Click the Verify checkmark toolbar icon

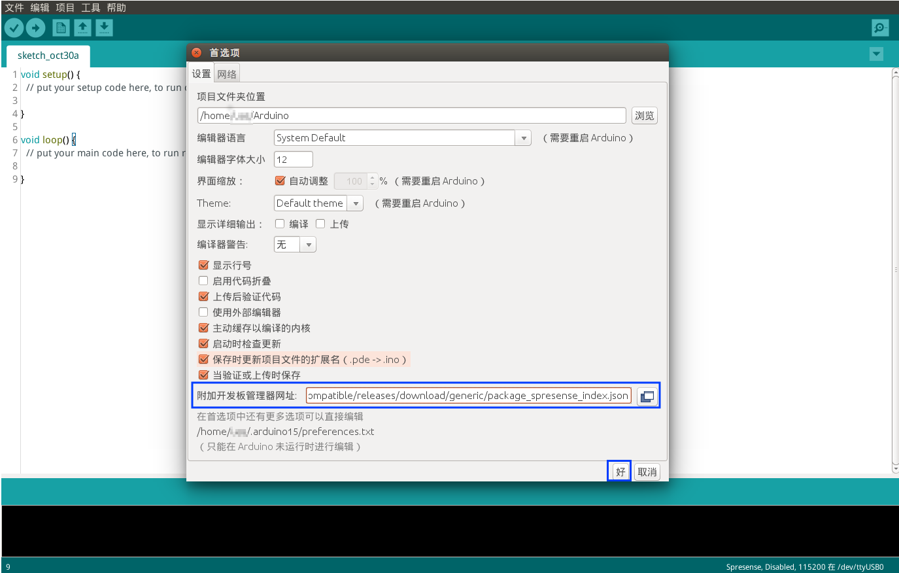coord(14,27)
